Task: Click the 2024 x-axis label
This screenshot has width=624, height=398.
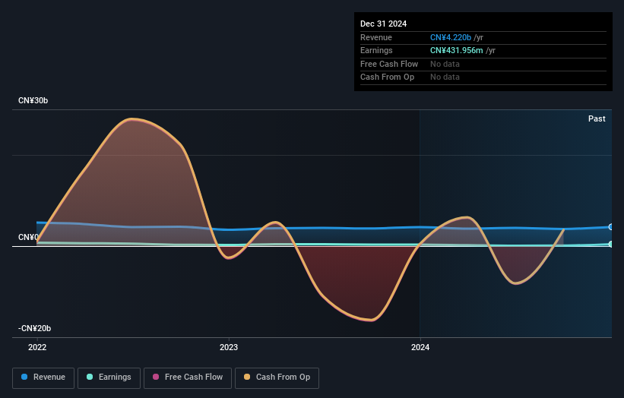Action: pyautogui.click(x=420, y=348)
